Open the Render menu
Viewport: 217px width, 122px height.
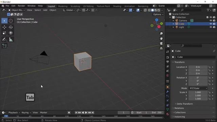point(21,6)
